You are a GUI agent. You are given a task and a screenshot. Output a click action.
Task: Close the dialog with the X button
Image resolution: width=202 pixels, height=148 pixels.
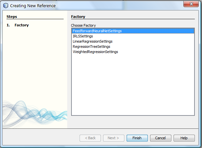pyautogui.click(x=191, y=4)
